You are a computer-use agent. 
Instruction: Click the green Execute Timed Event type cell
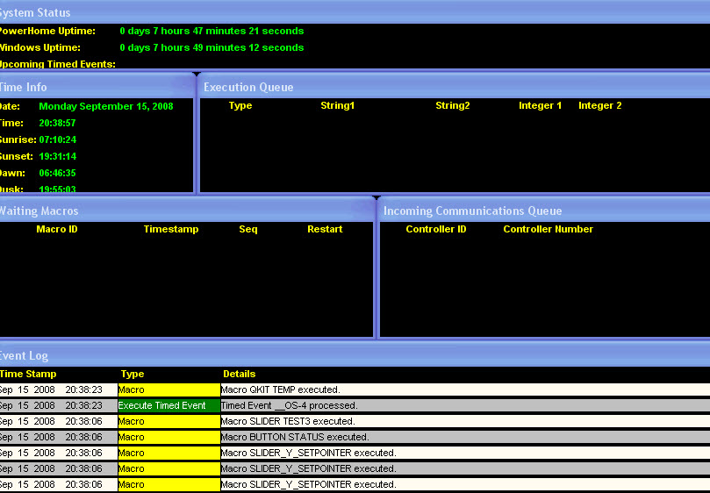(x=169, y=405)
